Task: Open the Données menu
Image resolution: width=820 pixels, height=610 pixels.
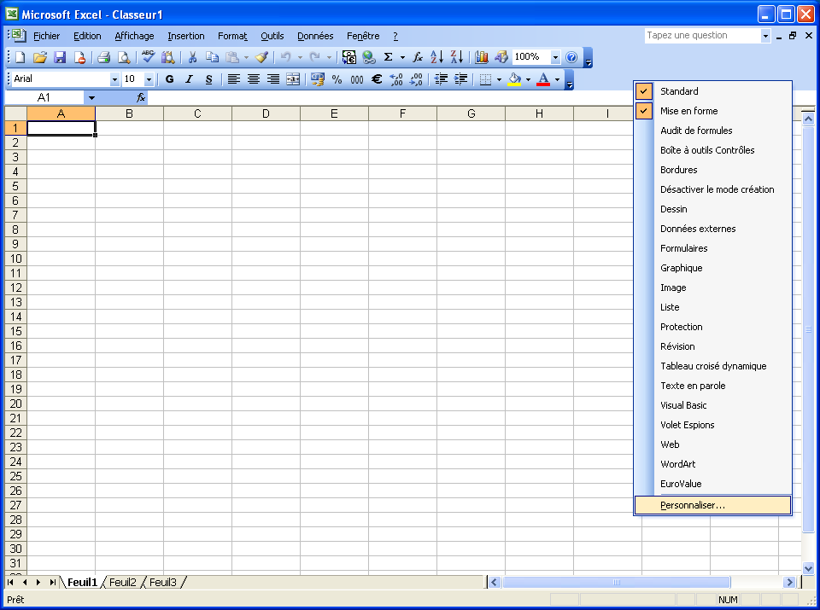Action: coord(315,36)
